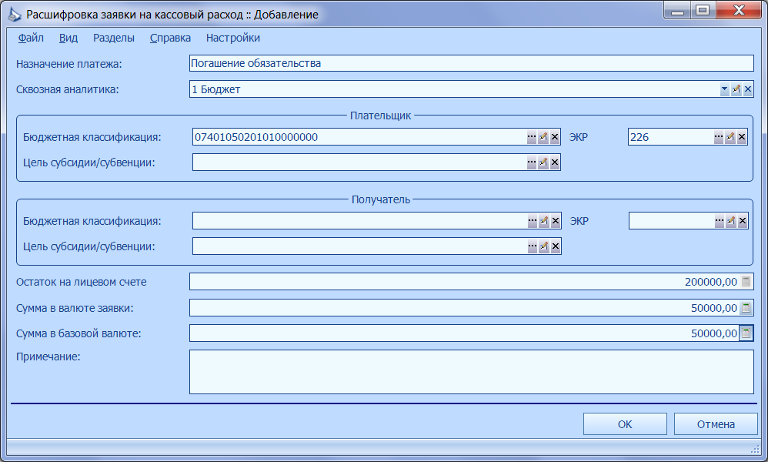Edit Сквозная аналитика with pencil icon
Image resolution: width=768 pixels, height=462 pixels.
(x=736, y=89)
